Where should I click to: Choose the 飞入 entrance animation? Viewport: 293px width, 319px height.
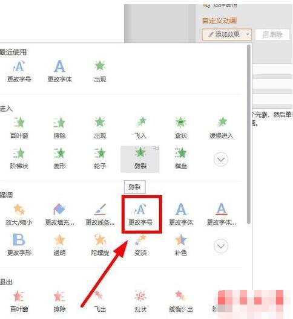coord(140,127)
